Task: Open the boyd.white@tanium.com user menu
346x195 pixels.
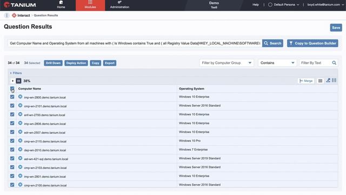Action: pos(325,4)
